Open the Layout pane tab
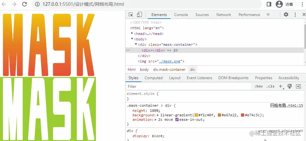 (175, 78)
